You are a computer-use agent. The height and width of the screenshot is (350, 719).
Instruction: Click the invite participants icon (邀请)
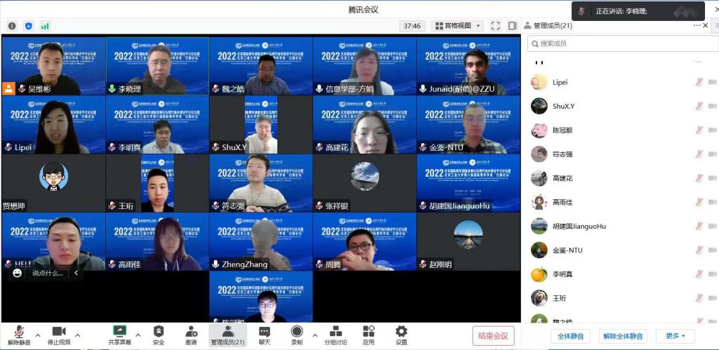point(191,335)
